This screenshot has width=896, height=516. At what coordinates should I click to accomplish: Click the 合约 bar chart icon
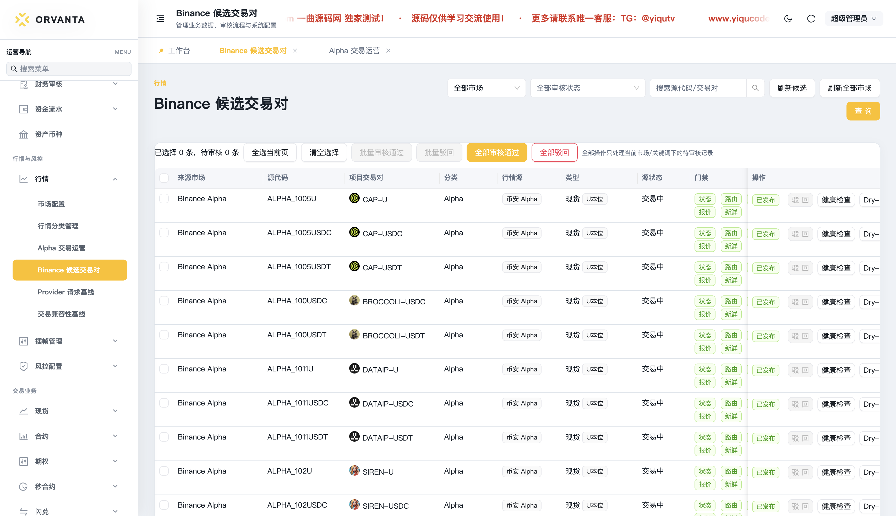tap(23, 436)
